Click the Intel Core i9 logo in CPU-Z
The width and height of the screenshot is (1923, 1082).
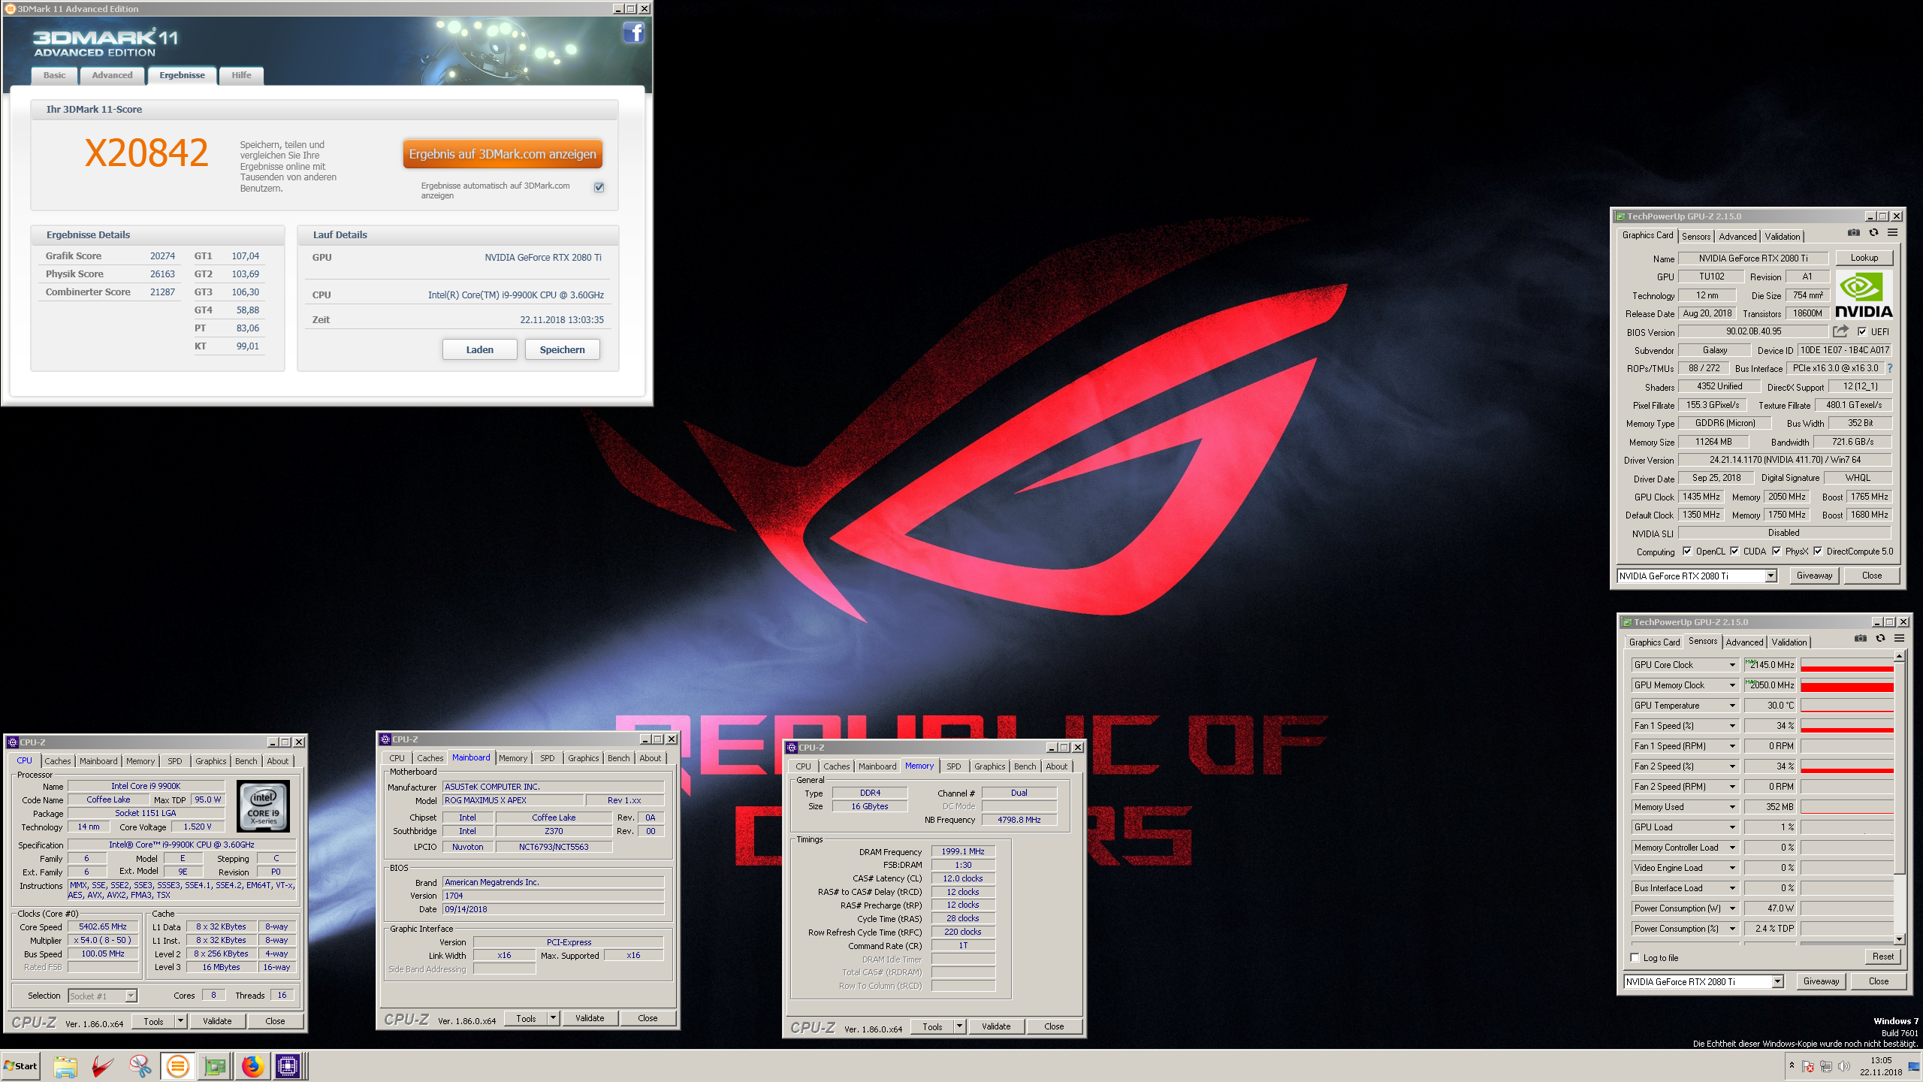(263, 806)
